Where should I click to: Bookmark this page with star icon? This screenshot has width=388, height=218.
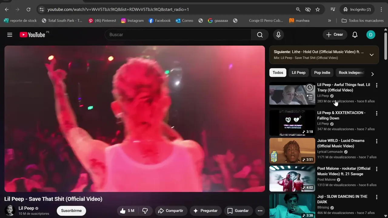point(318,9)
